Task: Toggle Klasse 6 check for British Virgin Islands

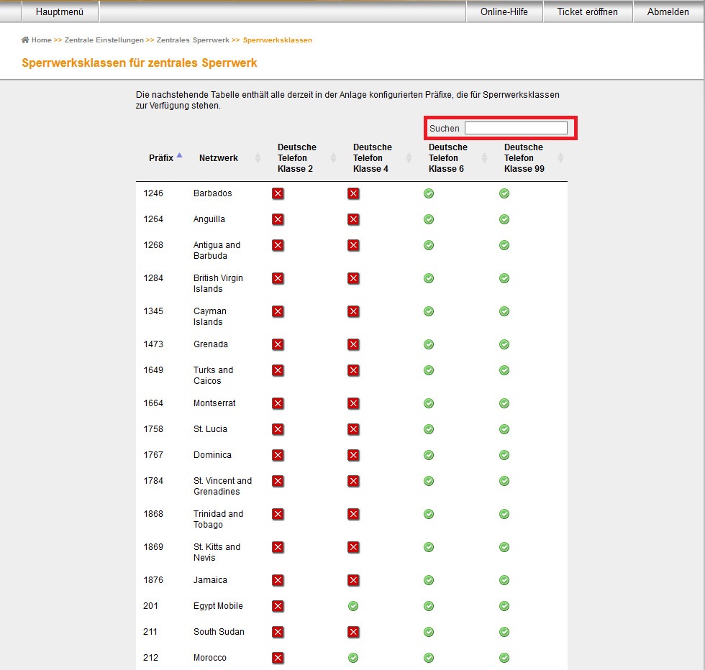Action: [429, 279]
